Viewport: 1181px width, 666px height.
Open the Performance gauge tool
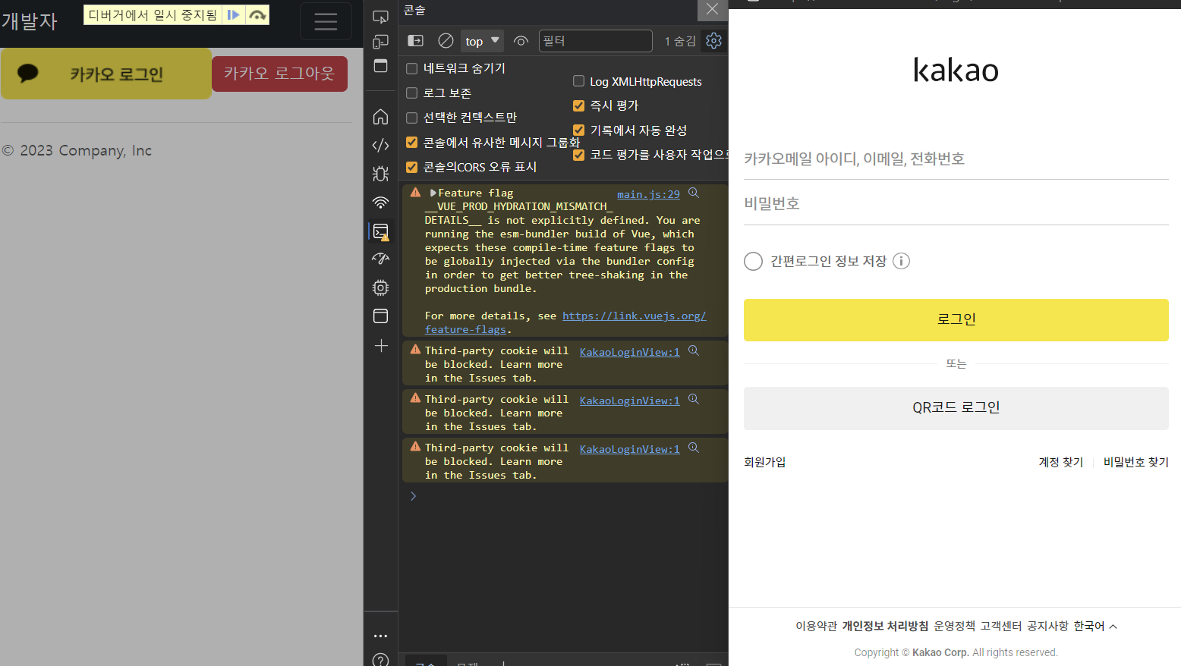click(x=381, y=259)
